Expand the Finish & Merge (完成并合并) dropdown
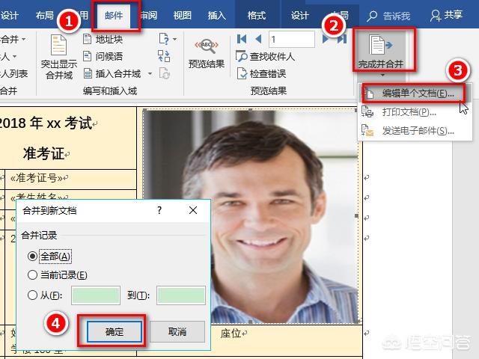 click(x=382, y=75)
